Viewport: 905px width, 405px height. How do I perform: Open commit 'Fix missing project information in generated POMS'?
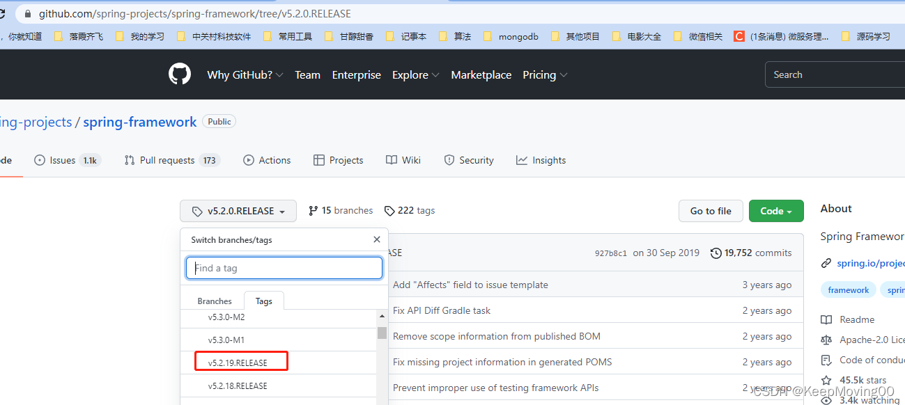pyautogui.click(x=502, y=362)
